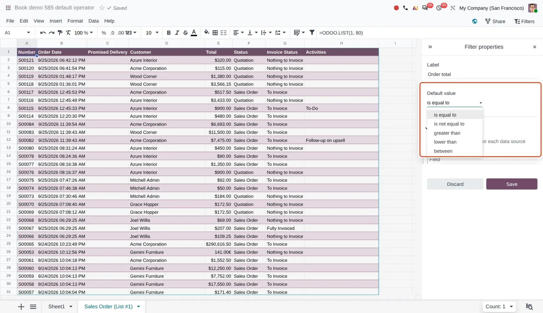Open the table insert dropdown

click(299, 33)
